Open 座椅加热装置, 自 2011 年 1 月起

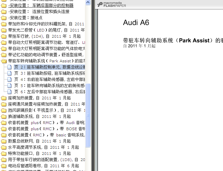39,98
